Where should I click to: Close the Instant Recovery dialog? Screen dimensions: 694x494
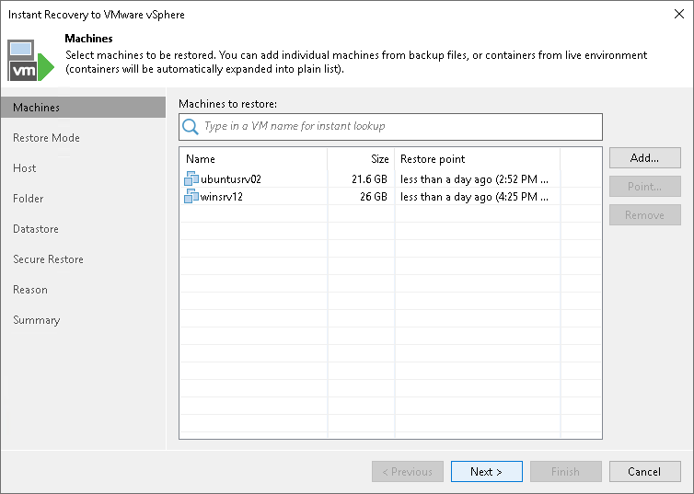click(x=679, y=14)
